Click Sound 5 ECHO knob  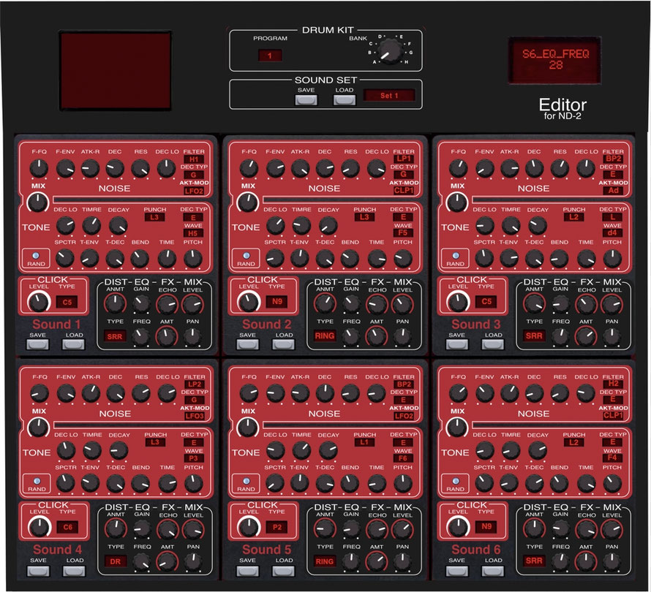click(377, 530)
